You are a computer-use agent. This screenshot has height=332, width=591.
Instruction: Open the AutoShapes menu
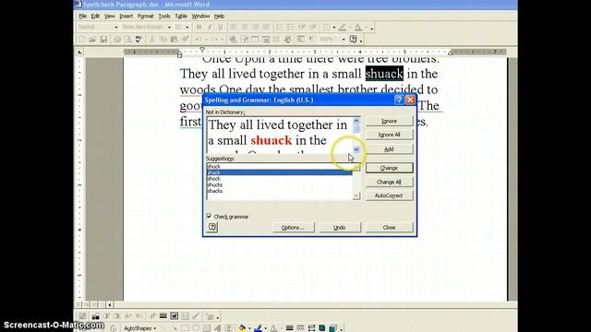tap(139, 328)
